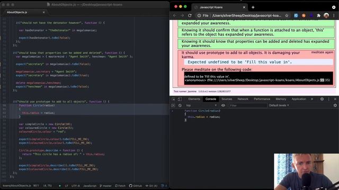Click the AboutObjects.js stack trace line
Image resolution: width=339 pixels, height=190 pixels.
coord(257,80)
